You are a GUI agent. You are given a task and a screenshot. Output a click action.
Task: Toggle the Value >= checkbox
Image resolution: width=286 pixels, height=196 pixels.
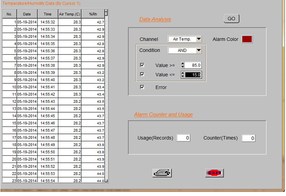pos(142,65)
